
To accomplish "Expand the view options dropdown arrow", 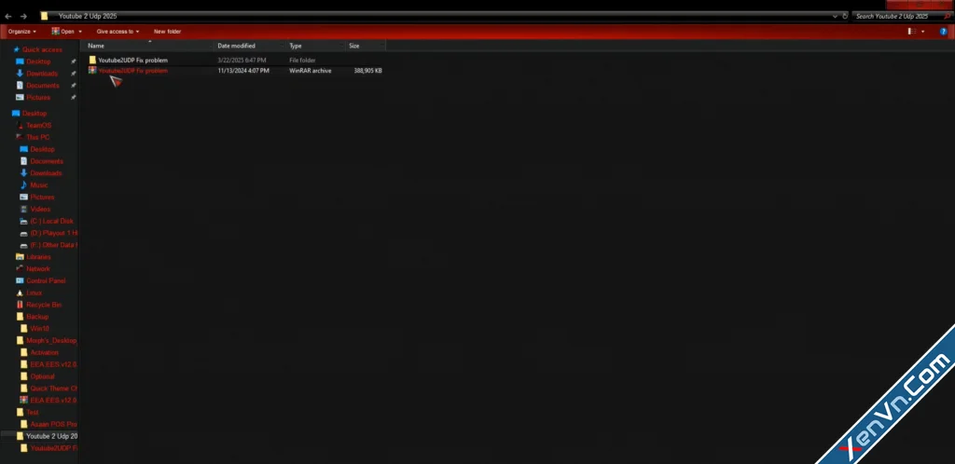I will pos(922,32).
